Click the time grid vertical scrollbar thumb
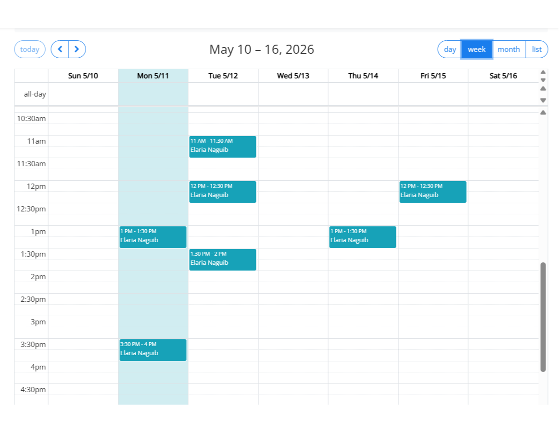This screenshot has height=433, width=559. [x=543, y=317]
